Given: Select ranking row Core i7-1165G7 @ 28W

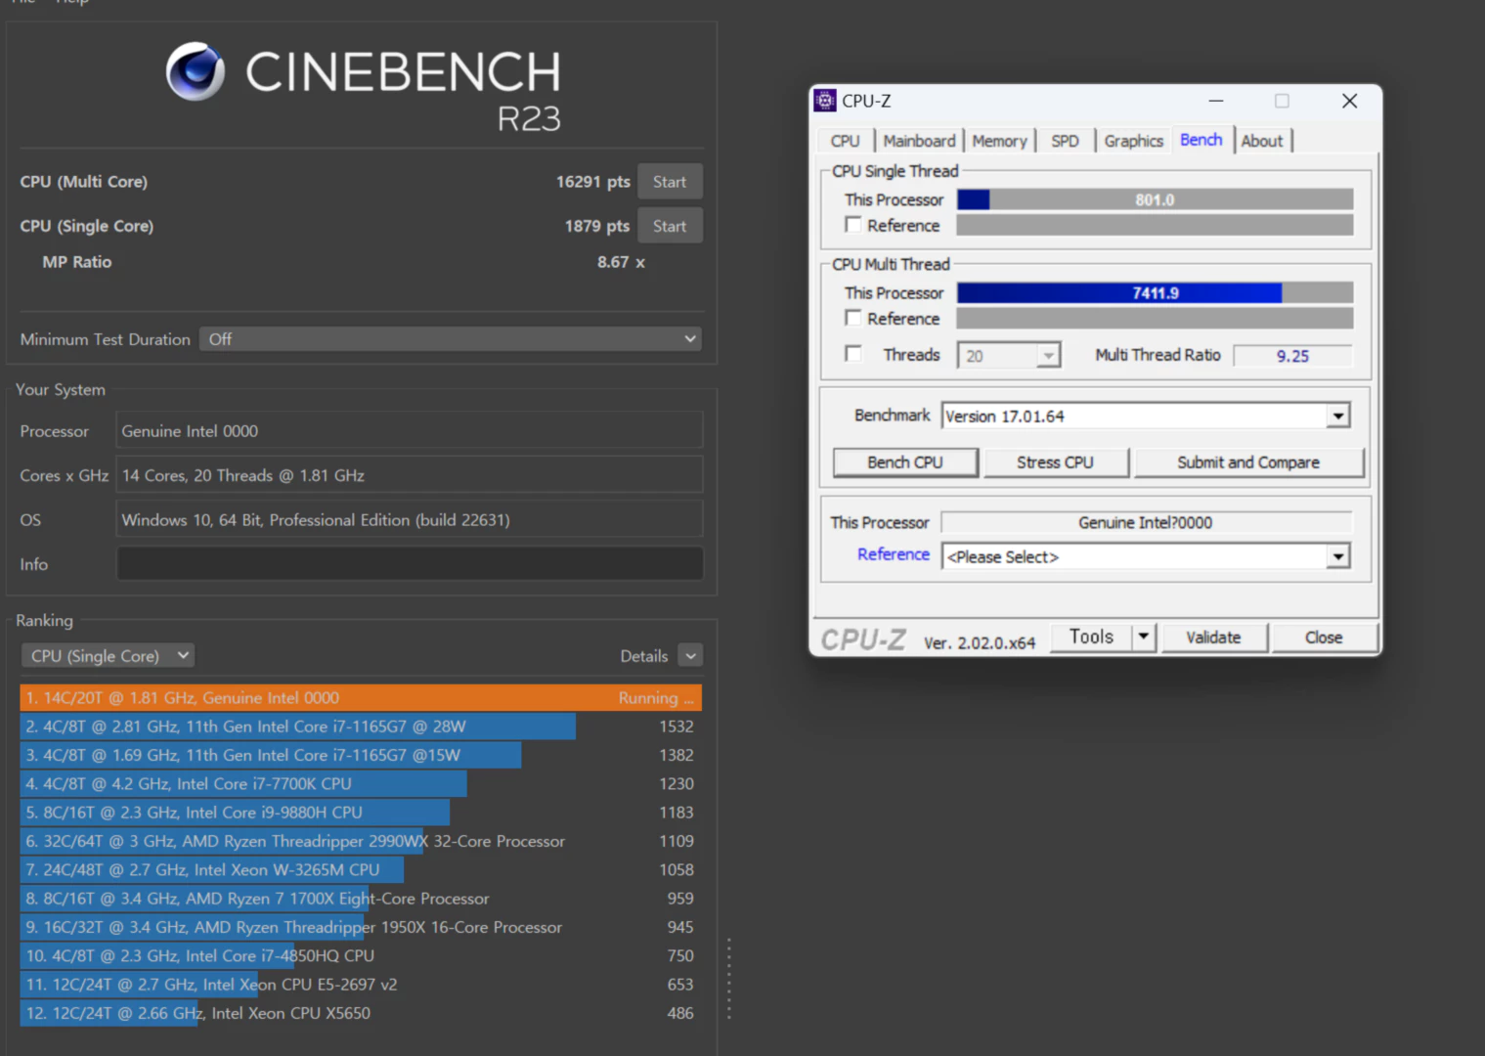Looking at the screenshot, I should pos(361,726).
